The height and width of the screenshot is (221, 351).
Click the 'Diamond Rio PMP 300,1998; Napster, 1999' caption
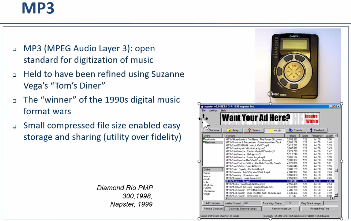124,196
